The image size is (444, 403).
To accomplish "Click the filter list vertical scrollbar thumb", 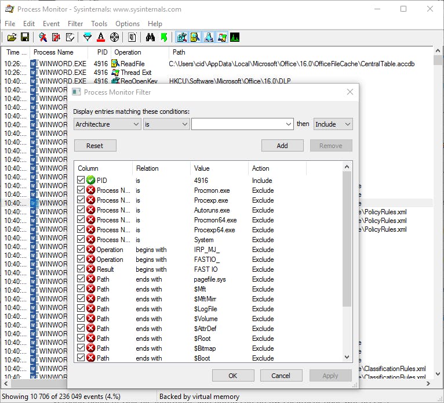I will (347, 239).
